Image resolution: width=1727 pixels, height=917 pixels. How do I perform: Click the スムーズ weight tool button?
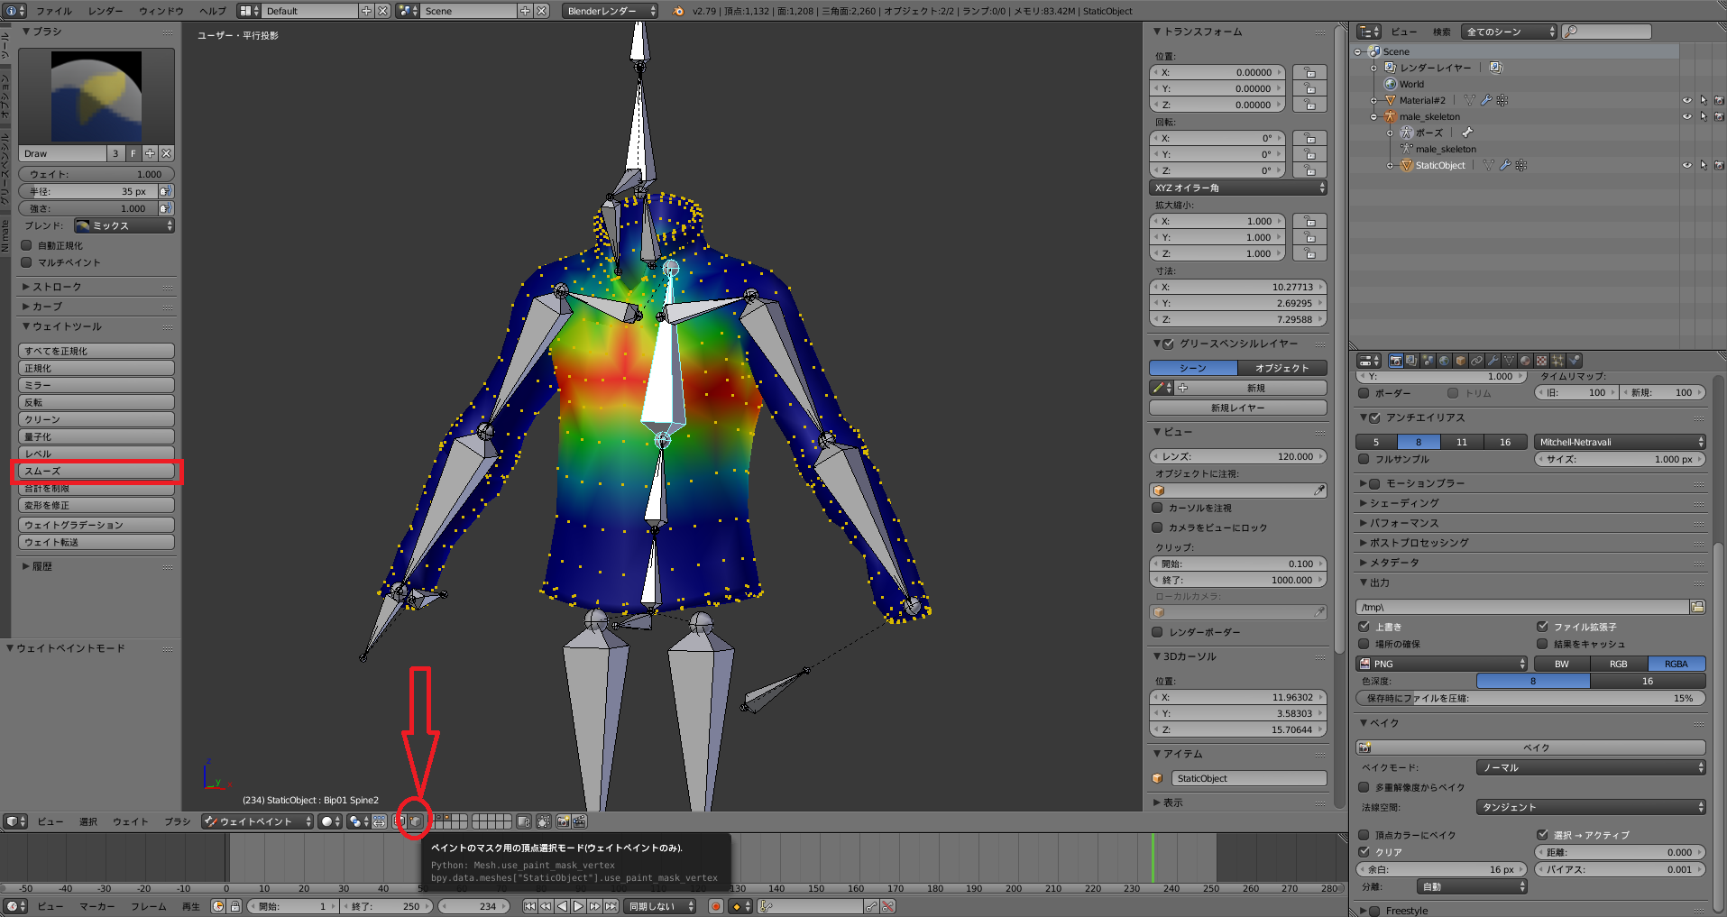click(96, 471)
